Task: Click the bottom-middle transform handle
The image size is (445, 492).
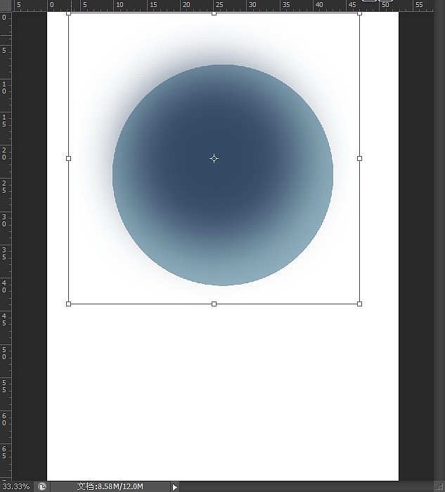Action: pyautogui.click(x=214, y=304)
